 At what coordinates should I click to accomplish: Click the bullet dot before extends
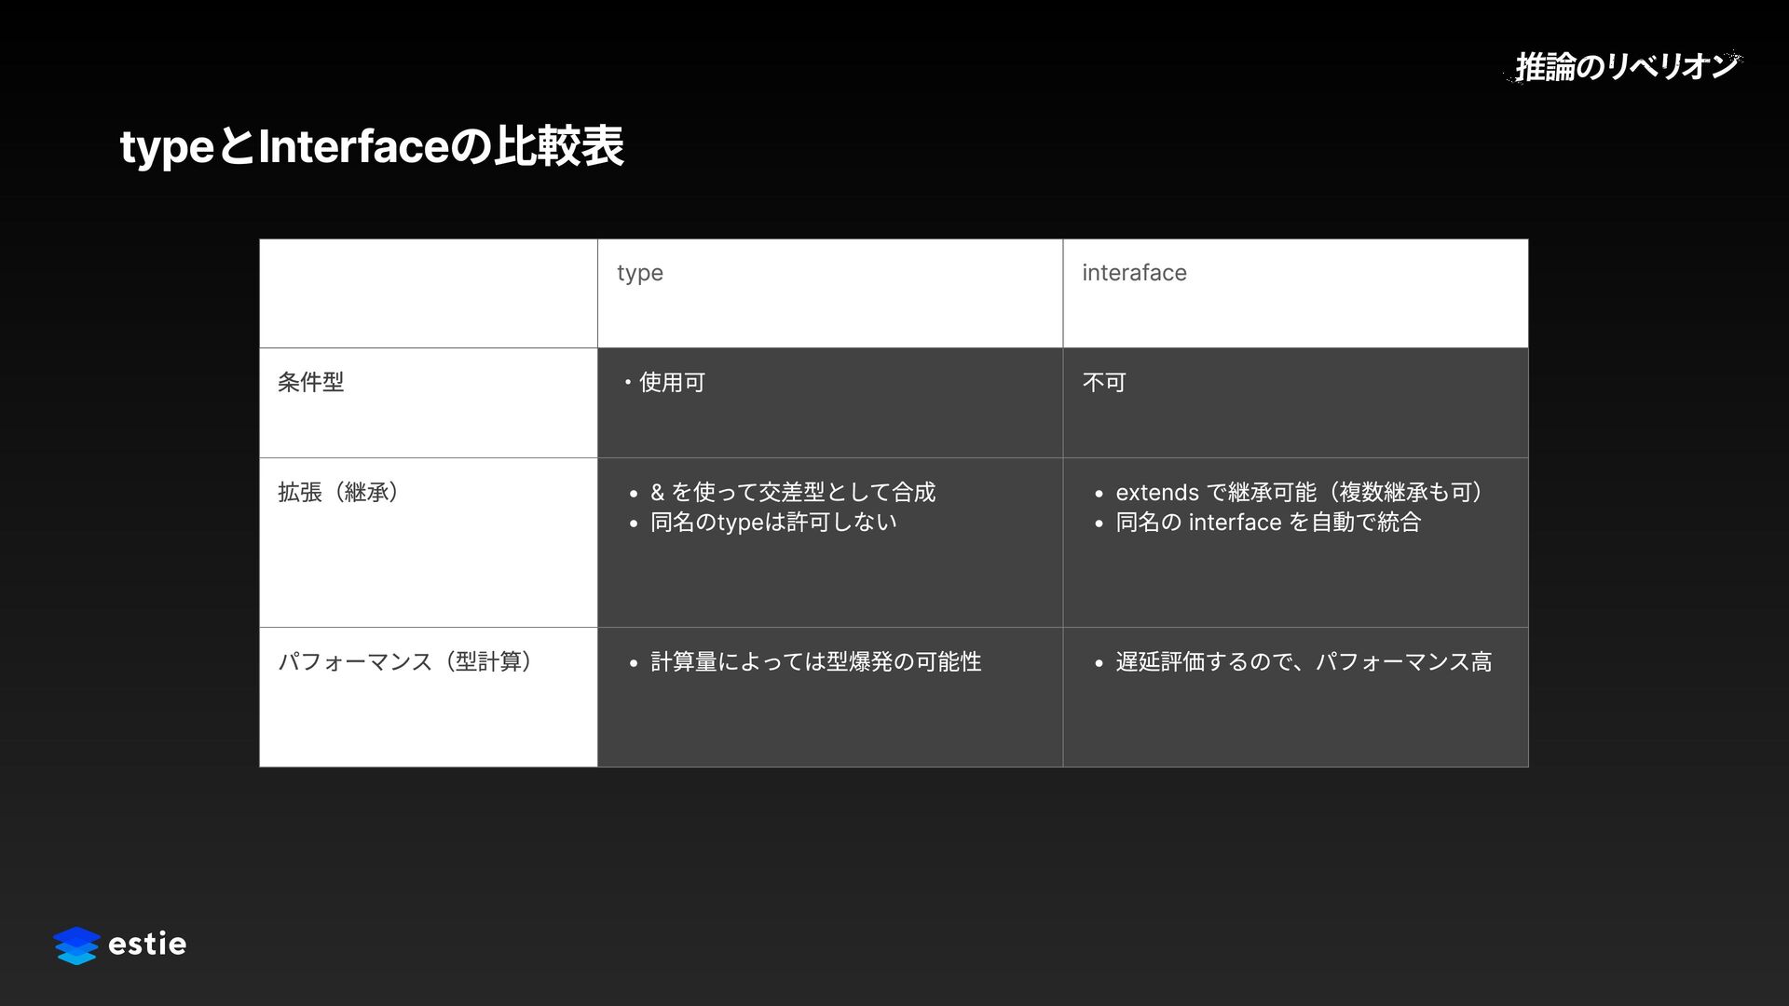(x=1099, y=494)
